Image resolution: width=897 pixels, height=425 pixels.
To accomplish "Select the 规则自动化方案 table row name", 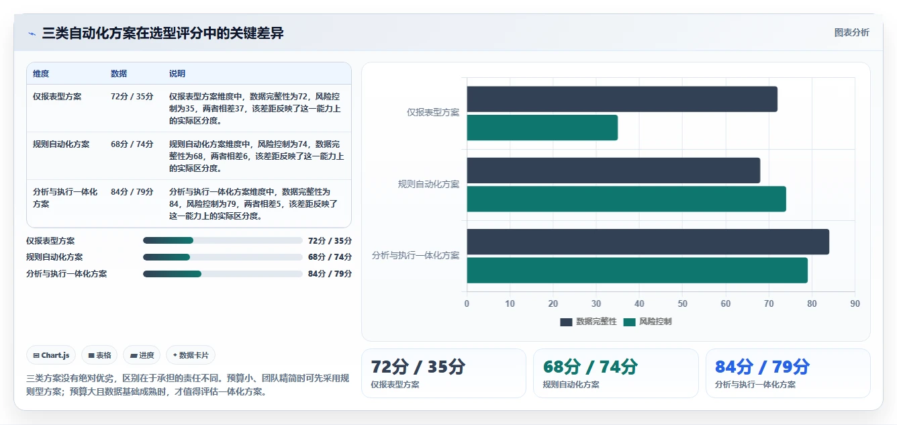I will pyautogui.click(x=61, y=144).
